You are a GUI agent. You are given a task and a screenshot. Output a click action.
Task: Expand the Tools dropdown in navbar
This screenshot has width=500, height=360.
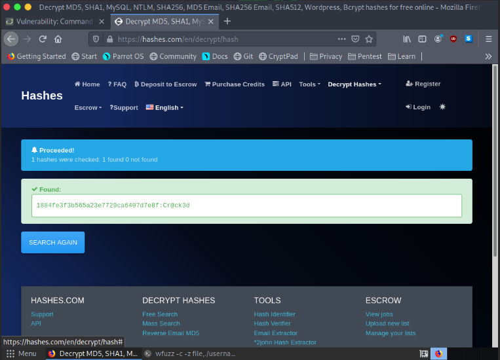309,84
